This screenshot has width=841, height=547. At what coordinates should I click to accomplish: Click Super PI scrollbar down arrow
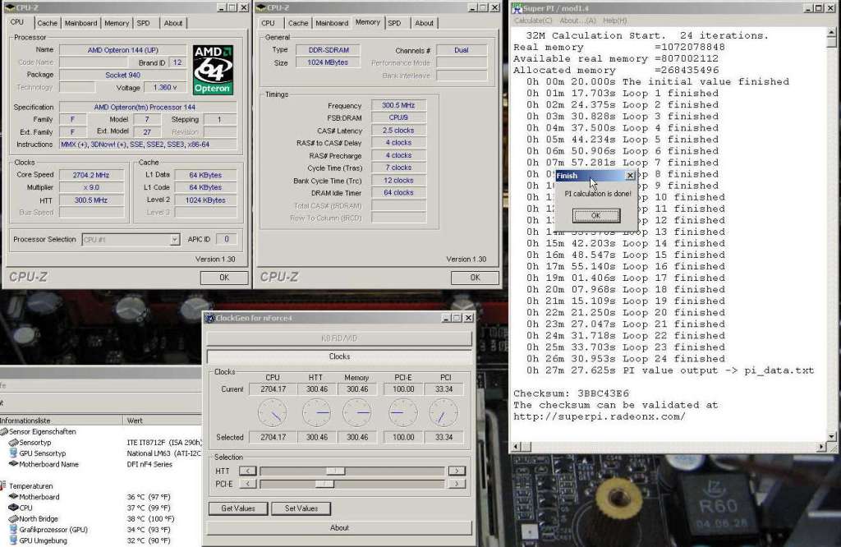[x=831, y=436]
